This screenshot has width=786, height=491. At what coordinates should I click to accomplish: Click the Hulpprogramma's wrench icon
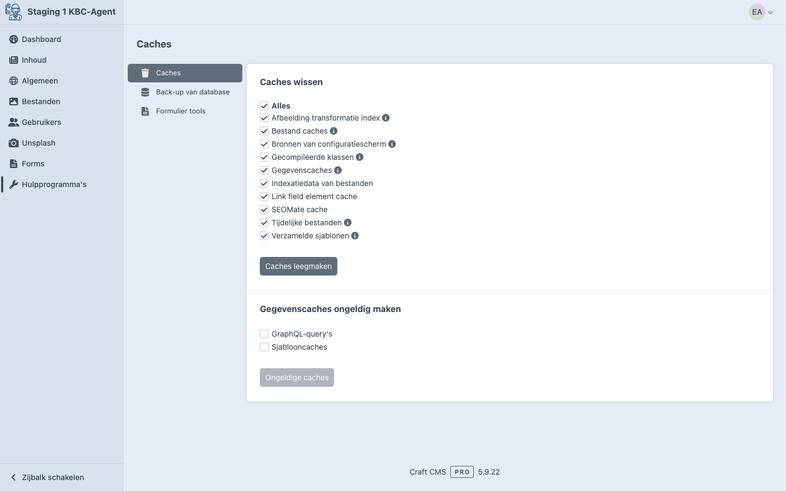(x=14, y=184)
